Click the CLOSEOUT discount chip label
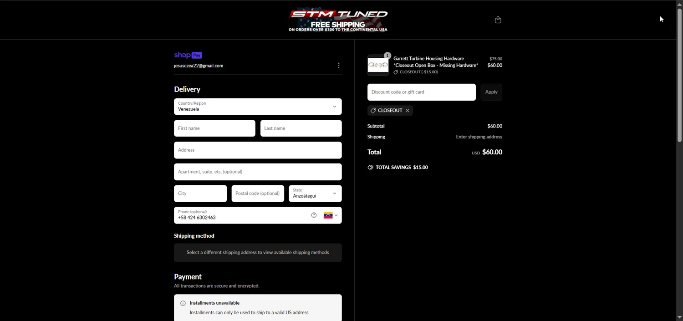 390,111
